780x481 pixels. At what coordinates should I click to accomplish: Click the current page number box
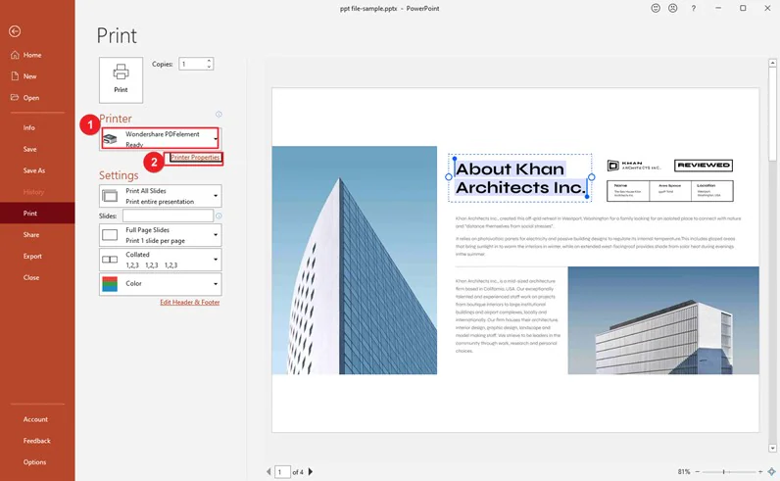282,471
